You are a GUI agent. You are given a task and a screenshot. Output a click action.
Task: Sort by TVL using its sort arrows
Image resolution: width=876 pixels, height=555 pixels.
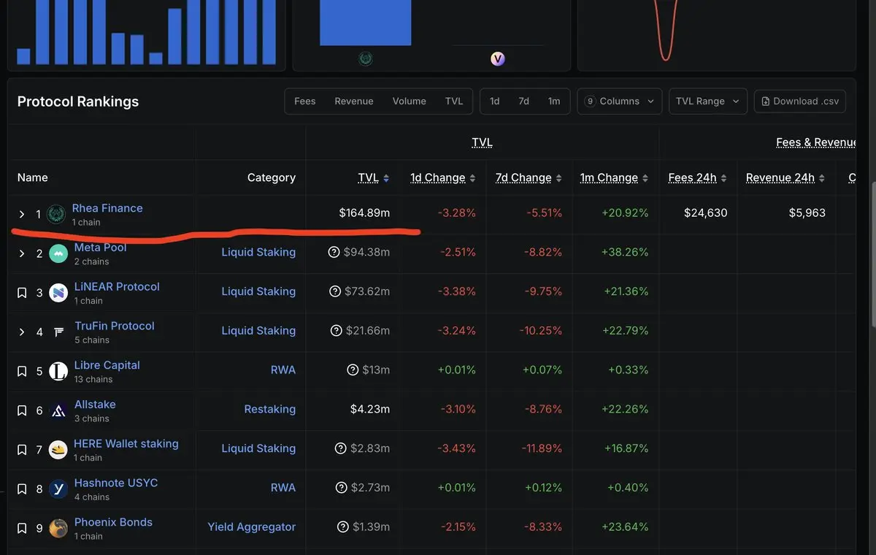[x=386, y=178]
